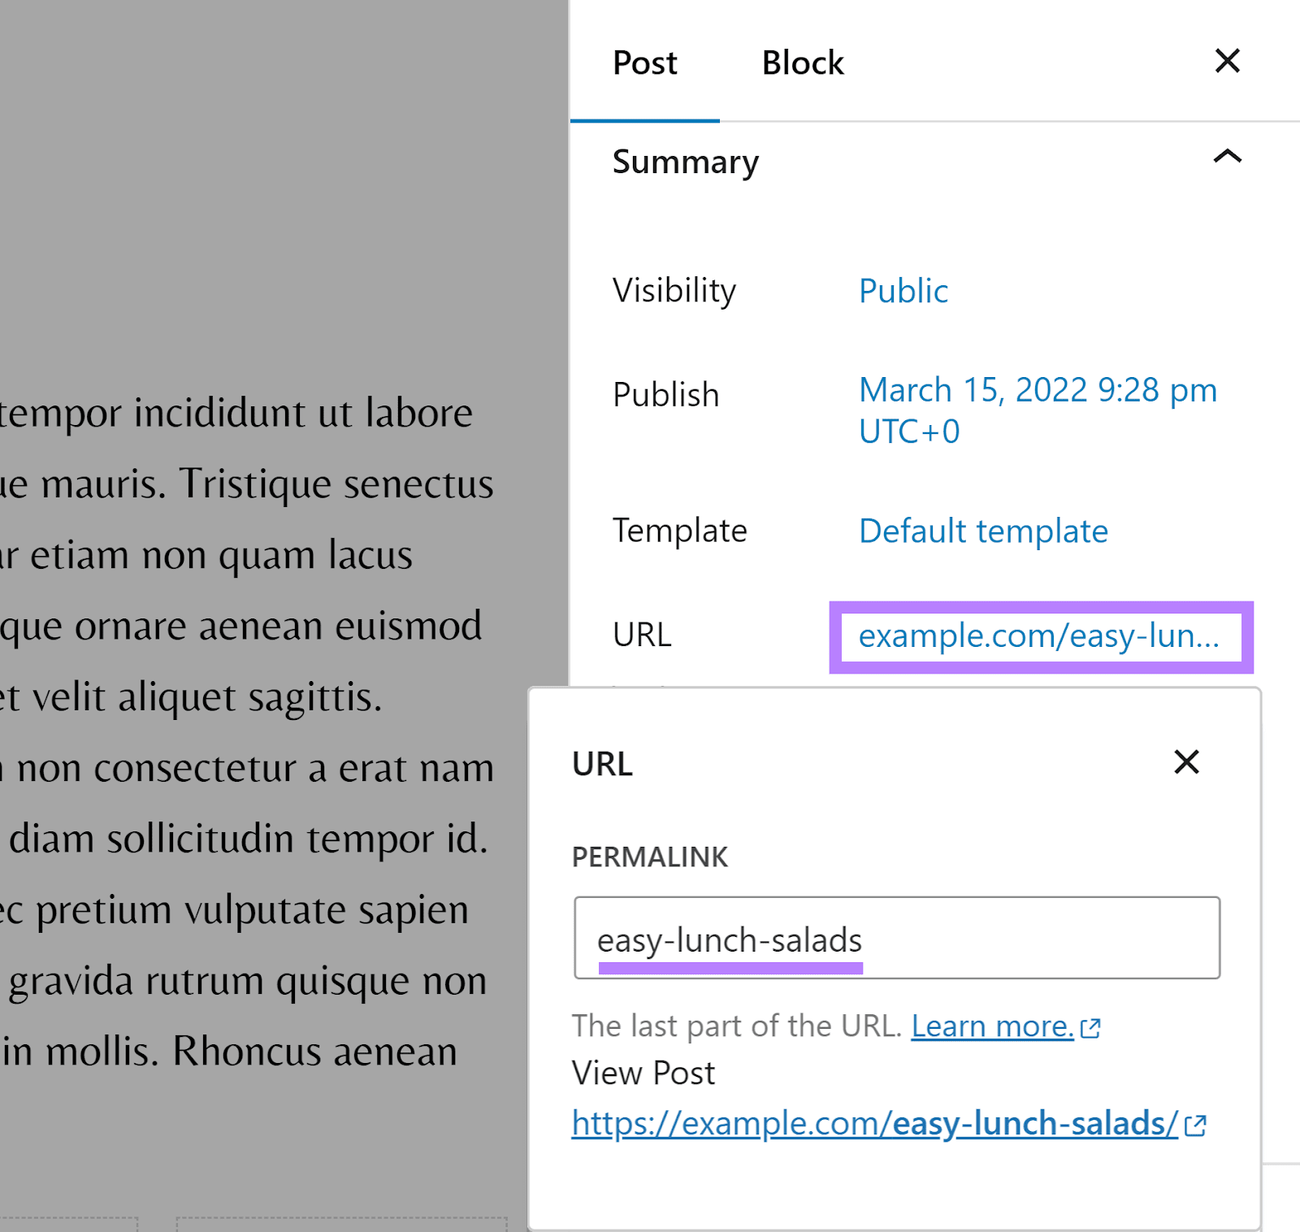Open the Learn more documentation page
This screenshot has width=1300, height=1232.
point(990,1026)
